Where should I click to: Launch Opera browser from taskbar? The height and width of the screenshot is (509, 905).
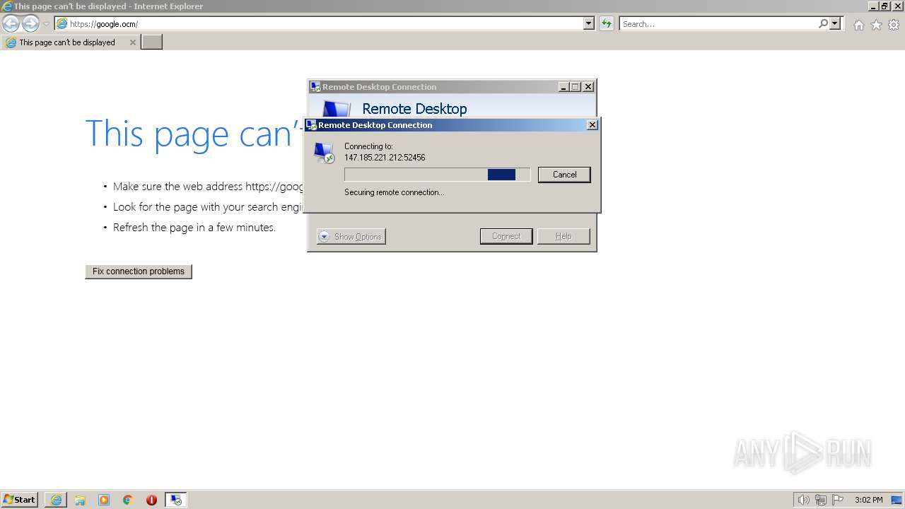coord(151,500)
